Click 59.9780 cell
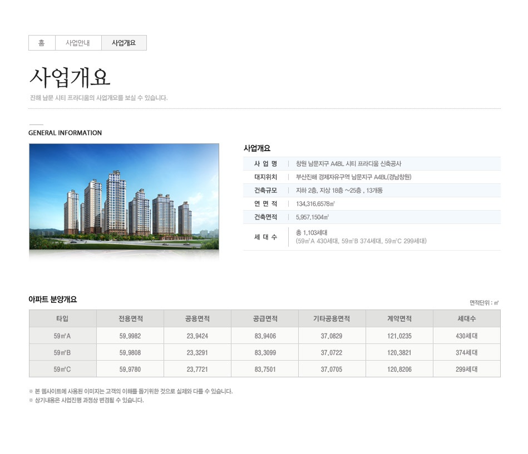Image resolution: width=528 pixels, height=454 pixels. pyautogui.click(x=130, y=369)
